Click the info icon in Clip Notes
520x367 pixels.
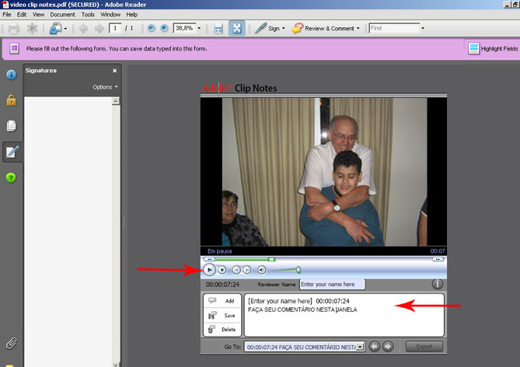(437, 285)
